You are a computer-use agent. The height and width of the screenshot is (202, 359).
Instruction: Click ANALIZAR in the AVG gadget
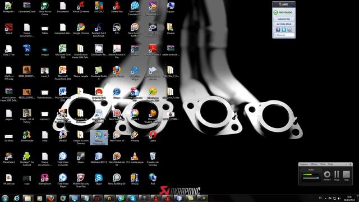click(x=284, y=19)
